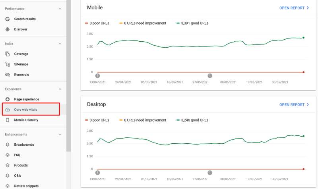Click the Mobile Usability phone icon
This screenshot has width=318, height=189.
[x=8, y=120]
